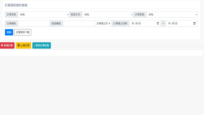204x115 pixels.
Task: Click the red 新增訂單 button
Action: (x=7, y=45)
